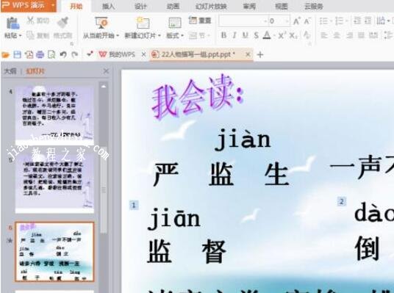Close the 我的WPS tab
This screenshot has height=293, width=394.
pyautogui.click(x=144, y=54)
